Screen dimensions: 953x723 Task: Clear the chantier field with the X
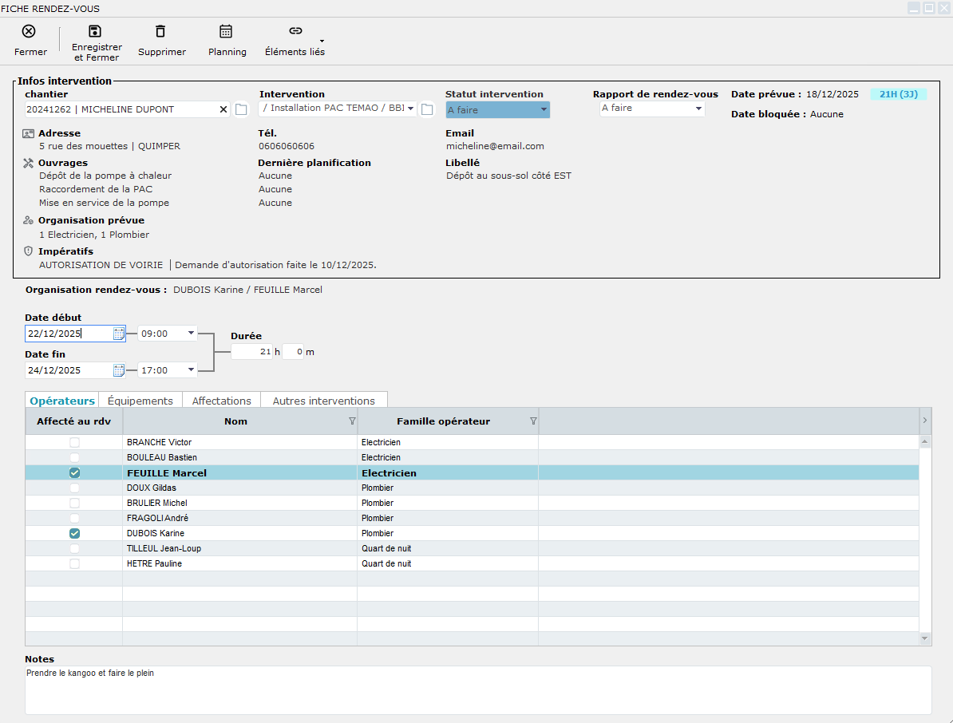click(223, 109)
